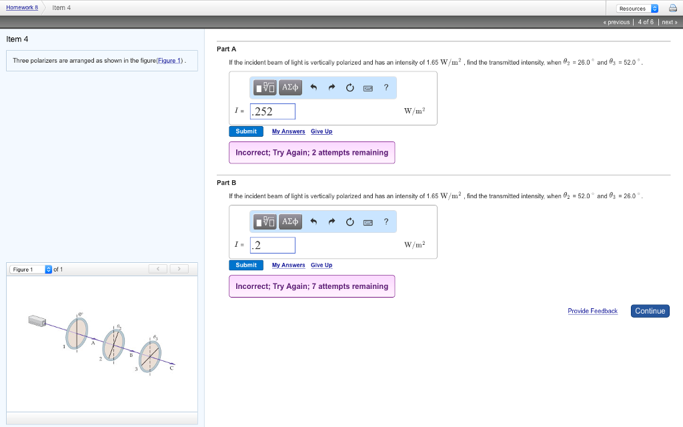Submit the Part B answer
Viewport: 683px width, 427px height.
(x=246, y=265)
